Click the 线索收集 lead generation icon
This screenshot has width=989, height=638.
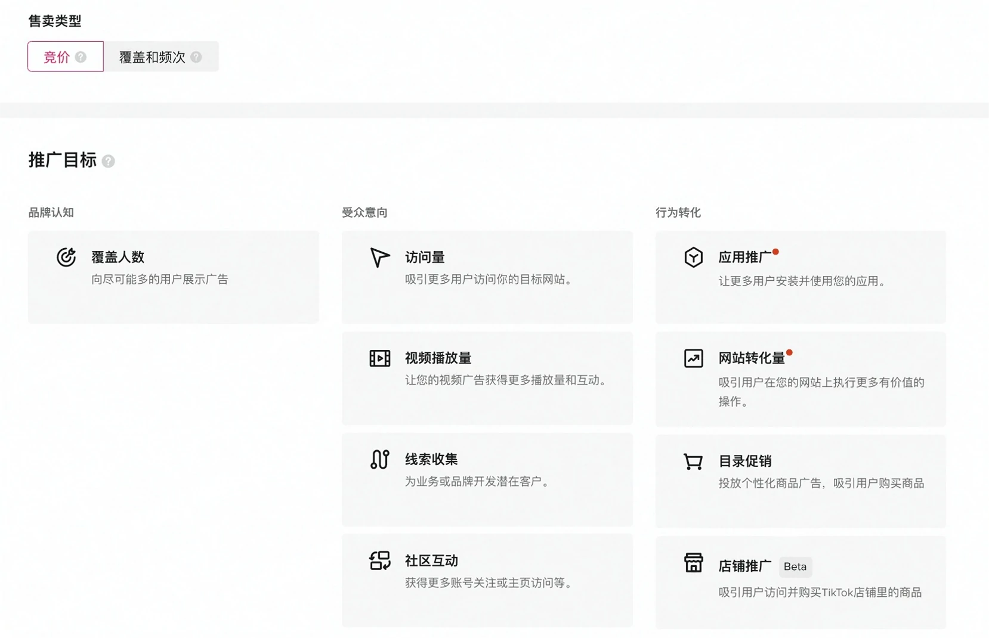pos(379,459)
